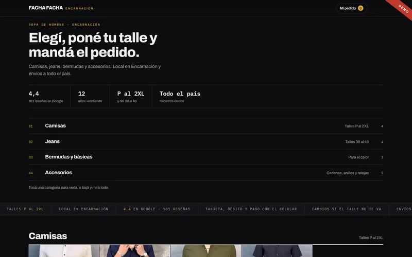Open the Mi pedido cart button
Viewport: 412px width, 257px height.
click(351, 8)
